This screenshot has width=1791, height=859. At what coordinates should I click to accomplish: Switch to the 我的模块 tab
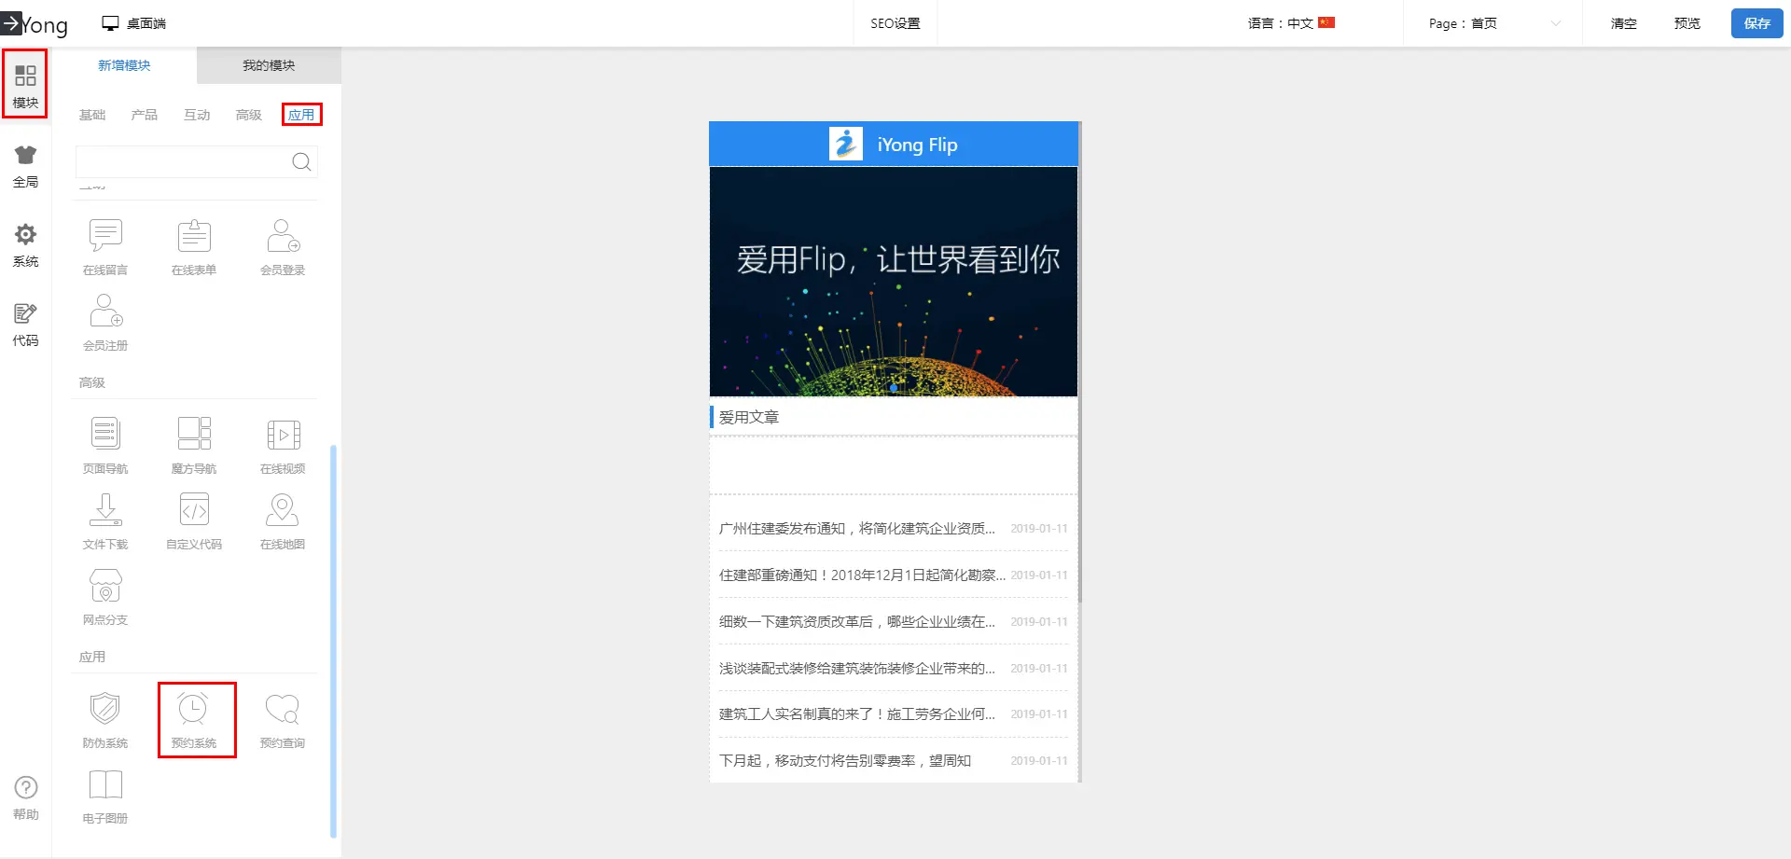(x=269, y=65)
